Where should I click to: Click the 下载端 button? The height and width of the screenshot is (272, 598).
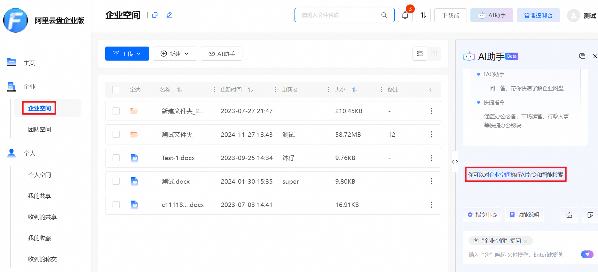click(451, 15)
